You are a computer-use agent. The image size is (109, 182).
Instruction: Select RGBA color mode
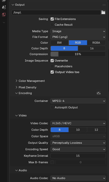coord(96,43)
